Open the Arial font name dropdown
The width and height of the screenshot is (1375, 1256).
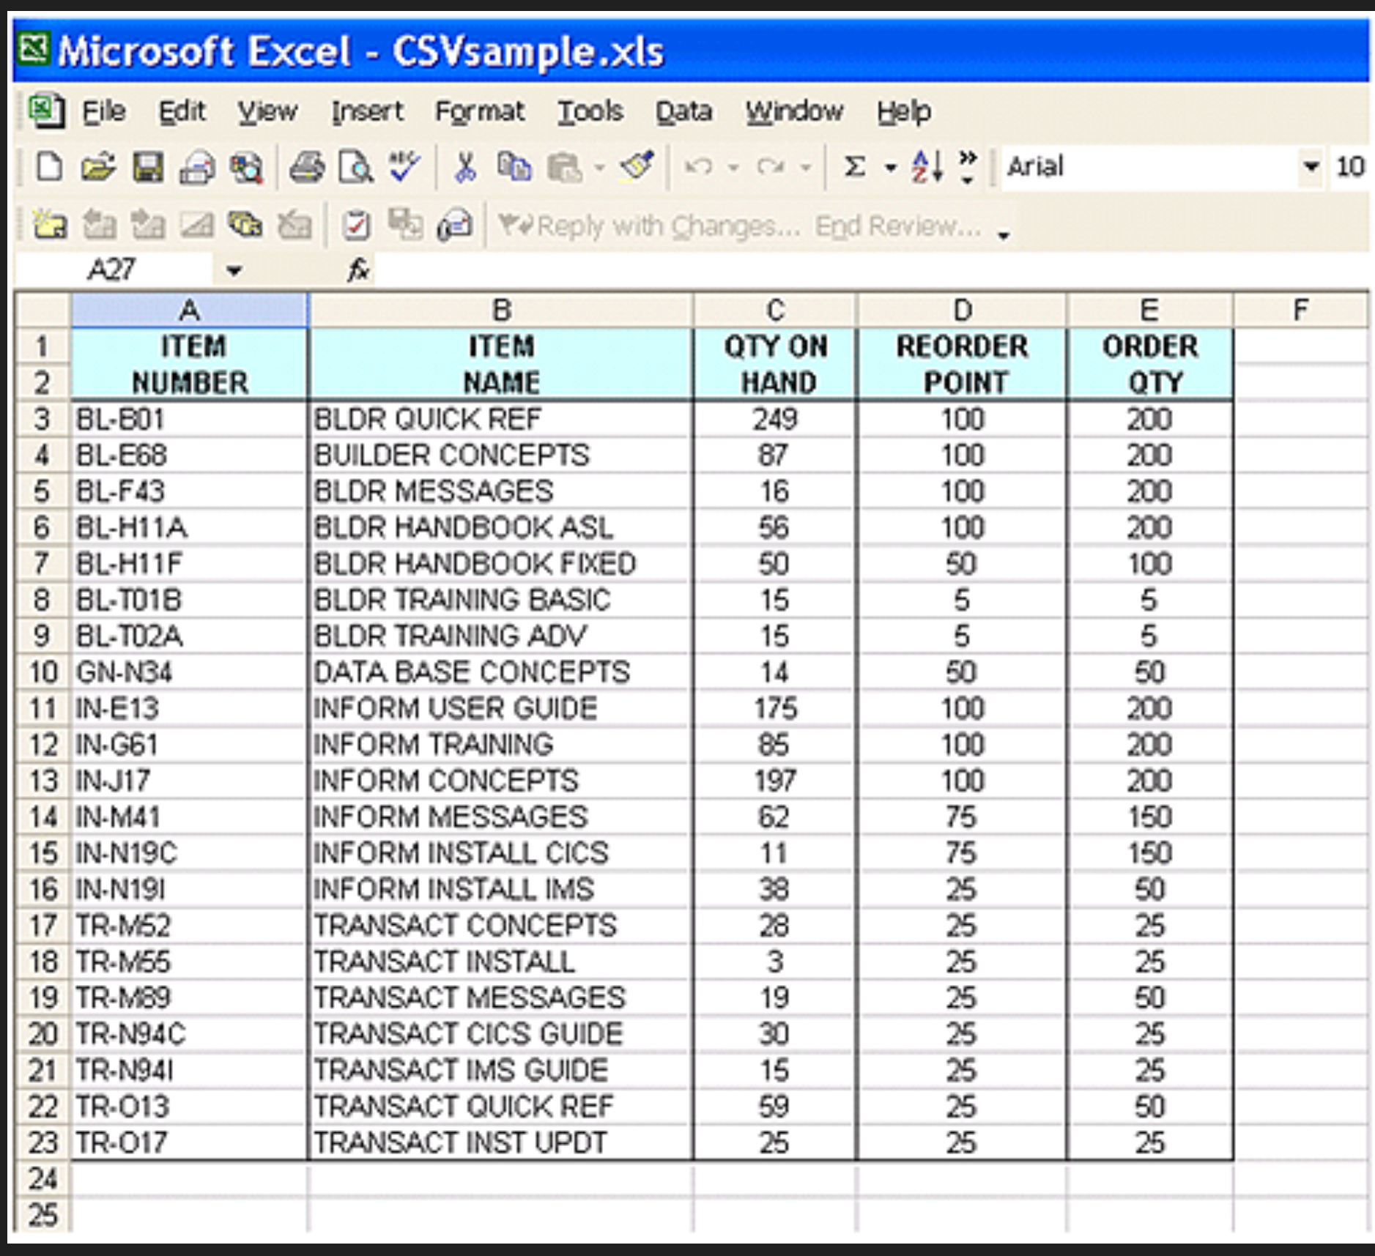pyautogui.click(x=1311, y=167)
